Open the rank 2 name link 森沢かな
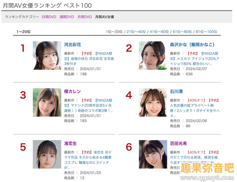Image resolution: width=237 pixels, height=182 pixels. 192,45
